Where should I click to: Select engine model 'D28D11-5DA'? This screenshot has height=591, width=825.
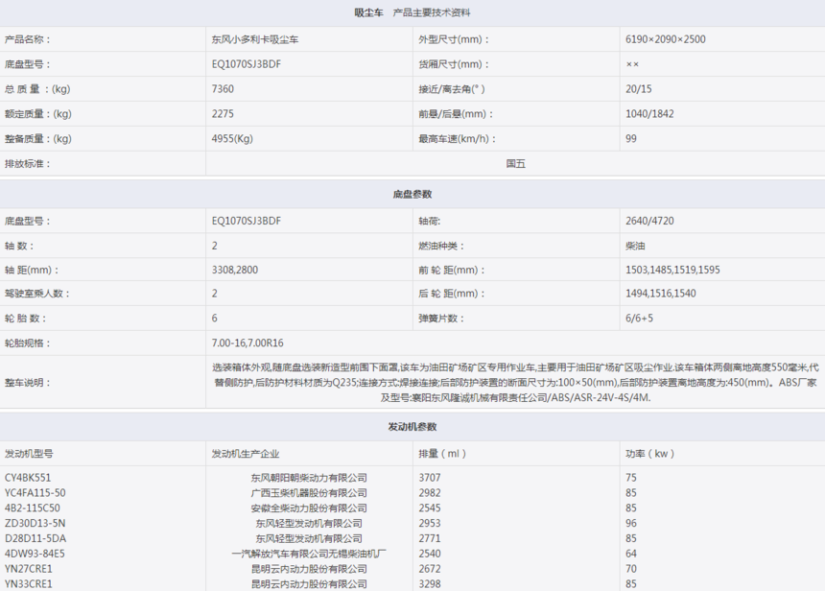click(35, 539)
